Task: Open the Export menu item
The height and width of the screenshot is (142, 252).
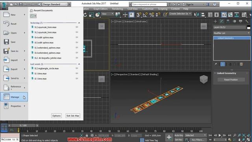Action: [14, 69]
